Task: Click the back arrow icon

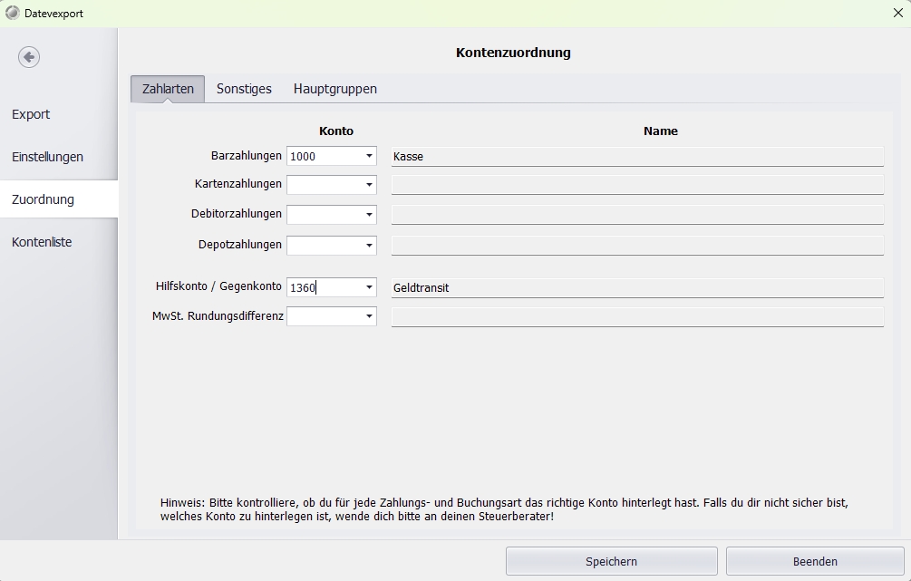Action: pos(29,57)
